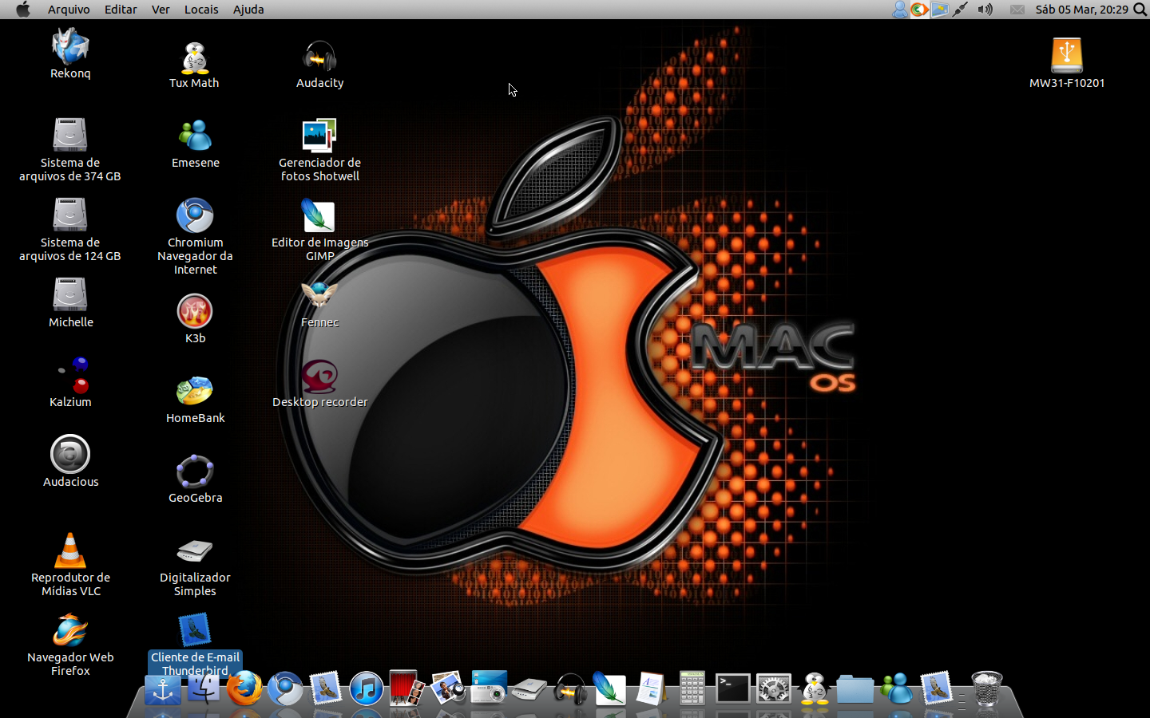Open the Locais menu
Screen dimensions: 1150x718
pos(201,10)
